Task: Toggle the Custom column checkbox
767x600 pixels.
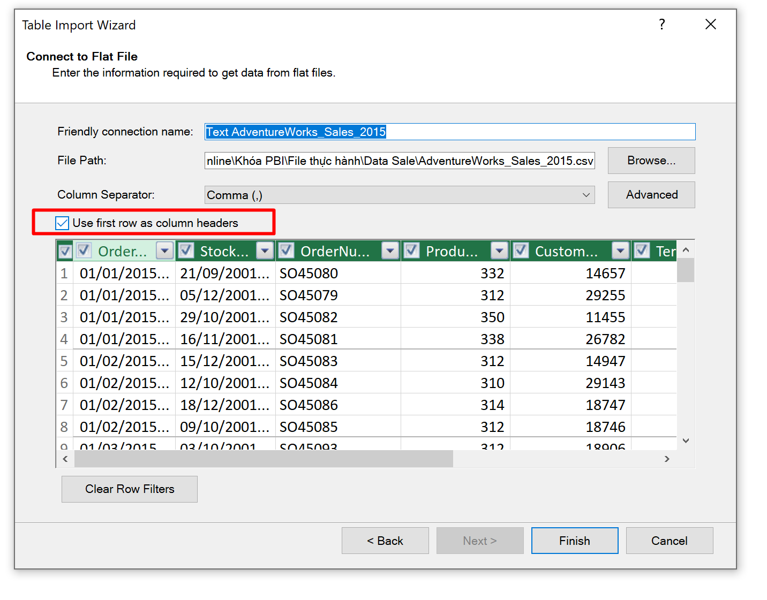Action: pos(521,250)
